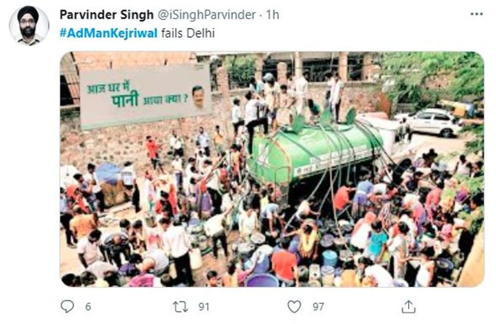Click the retweet count 91

[x=204, y=307]
